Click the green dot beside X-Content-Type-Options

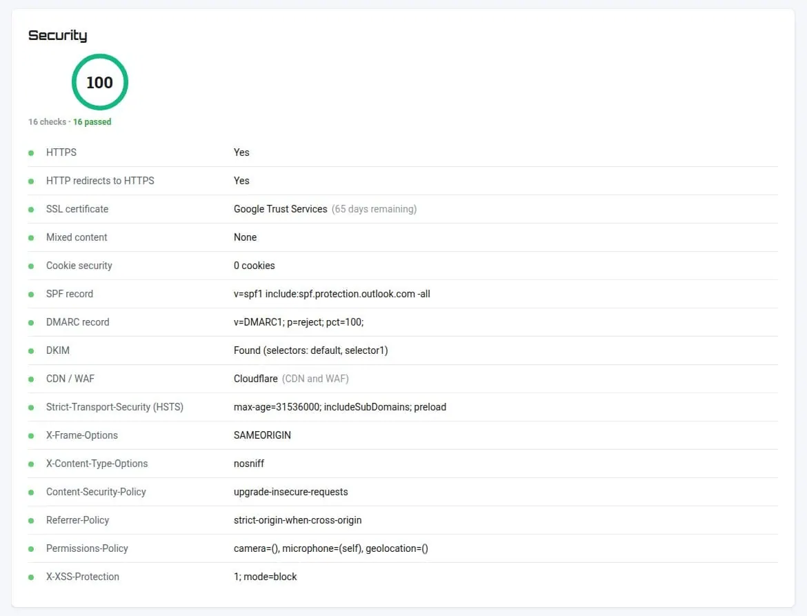pos(31,464)
